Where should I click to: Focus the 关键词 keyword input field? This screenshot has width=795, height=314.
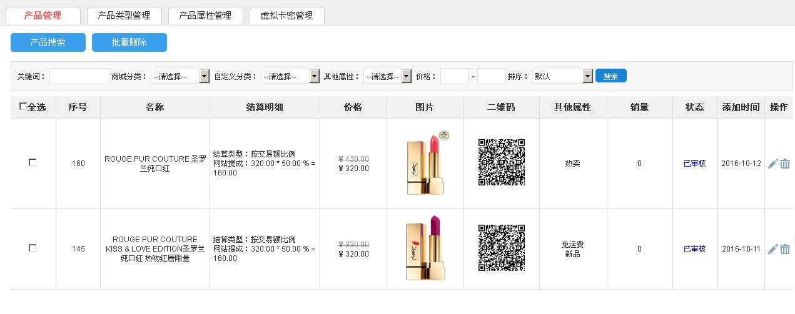tap(79, 76)
